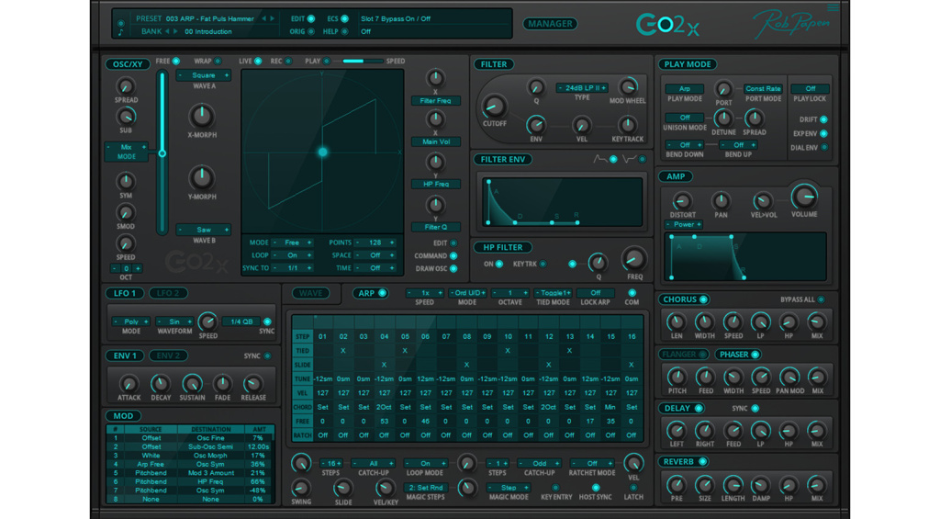The image size is (940, 519).
Task: Click the chorus WIDTH knob
Action: [x=704, y=322]
